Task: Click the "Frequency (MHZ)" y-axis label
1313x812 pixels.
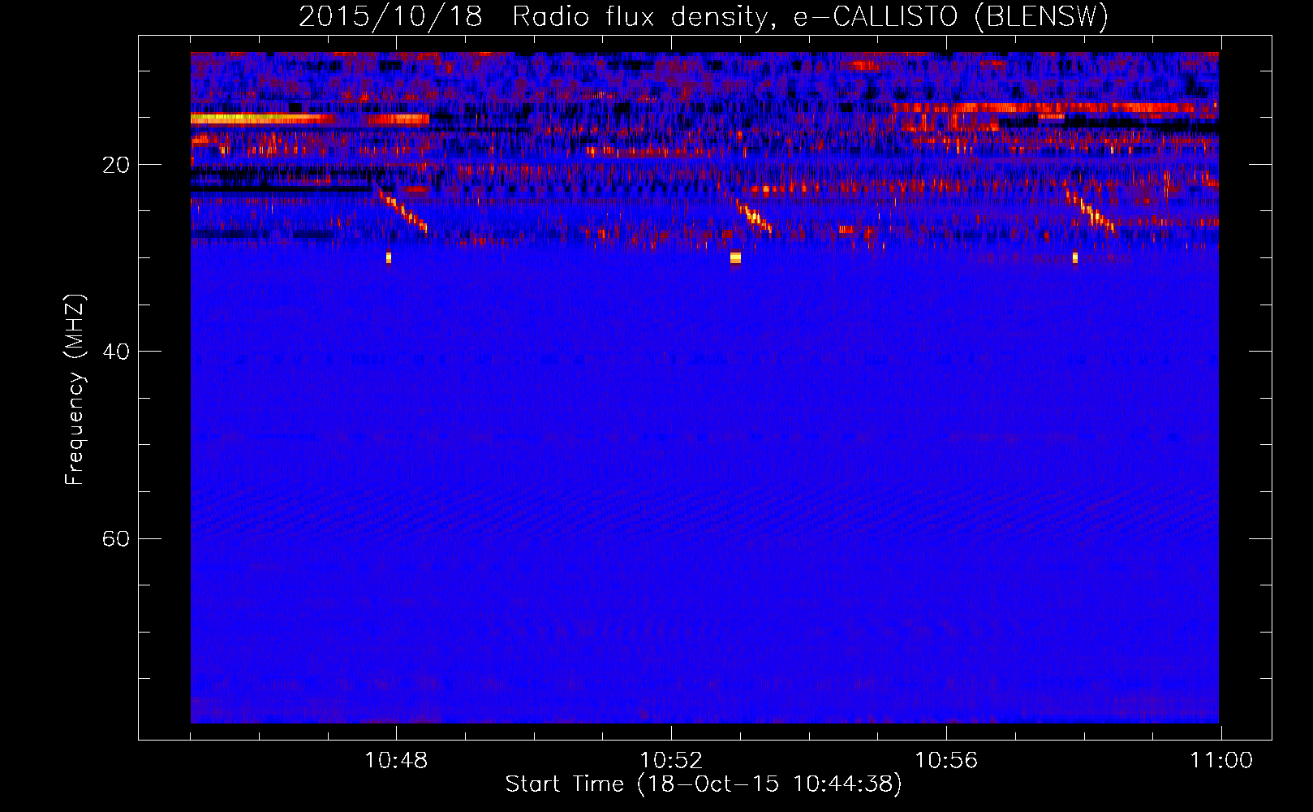Action: (75, 389)
